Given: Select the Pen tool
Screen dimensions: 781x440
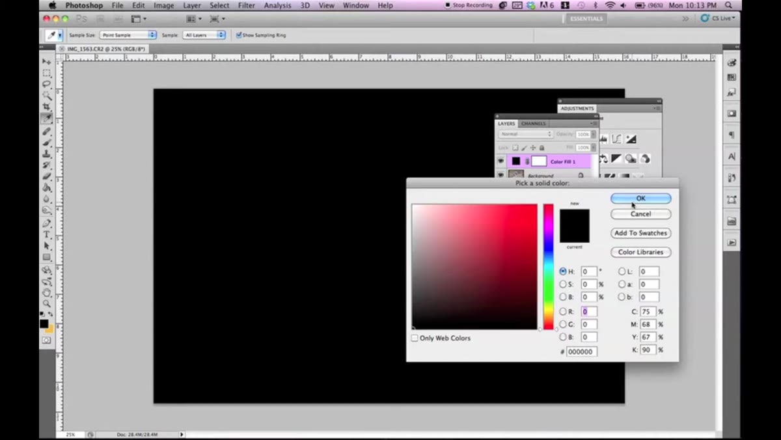Looking at the screenshot, I should click(47, 223).
